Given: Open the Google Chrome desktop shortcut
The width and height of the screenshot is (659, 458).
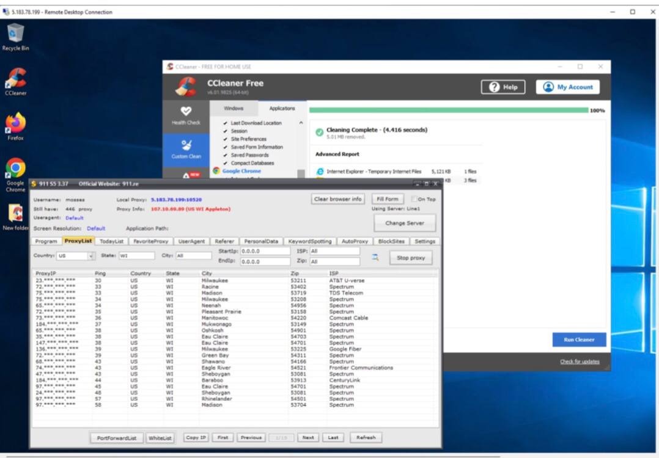Looking at the screenshot, I should coord(15,174).
